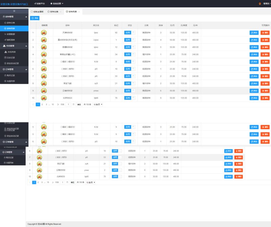Click the 分类 column header

[x=146, y=25]
